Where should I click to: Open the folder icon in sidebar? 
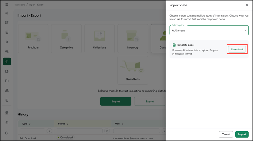point(7,81)
